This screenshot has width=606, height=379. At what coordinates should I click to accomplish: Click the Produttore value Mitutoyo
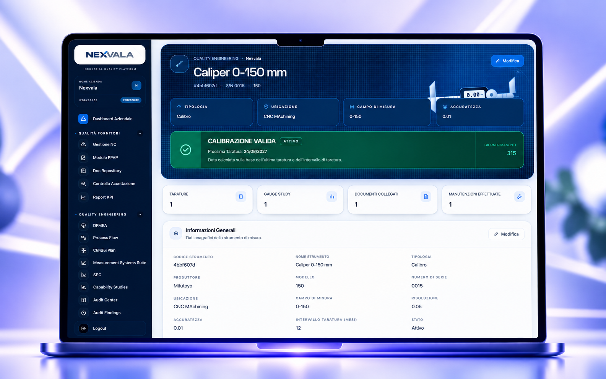[x=183, y=286]
